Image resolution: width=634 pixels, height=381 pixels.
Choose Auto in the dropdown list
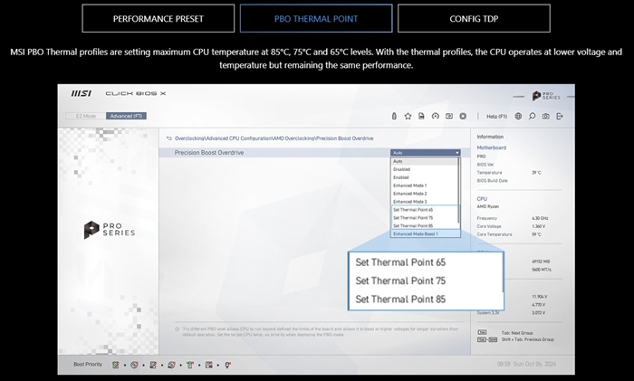(425, 161)
